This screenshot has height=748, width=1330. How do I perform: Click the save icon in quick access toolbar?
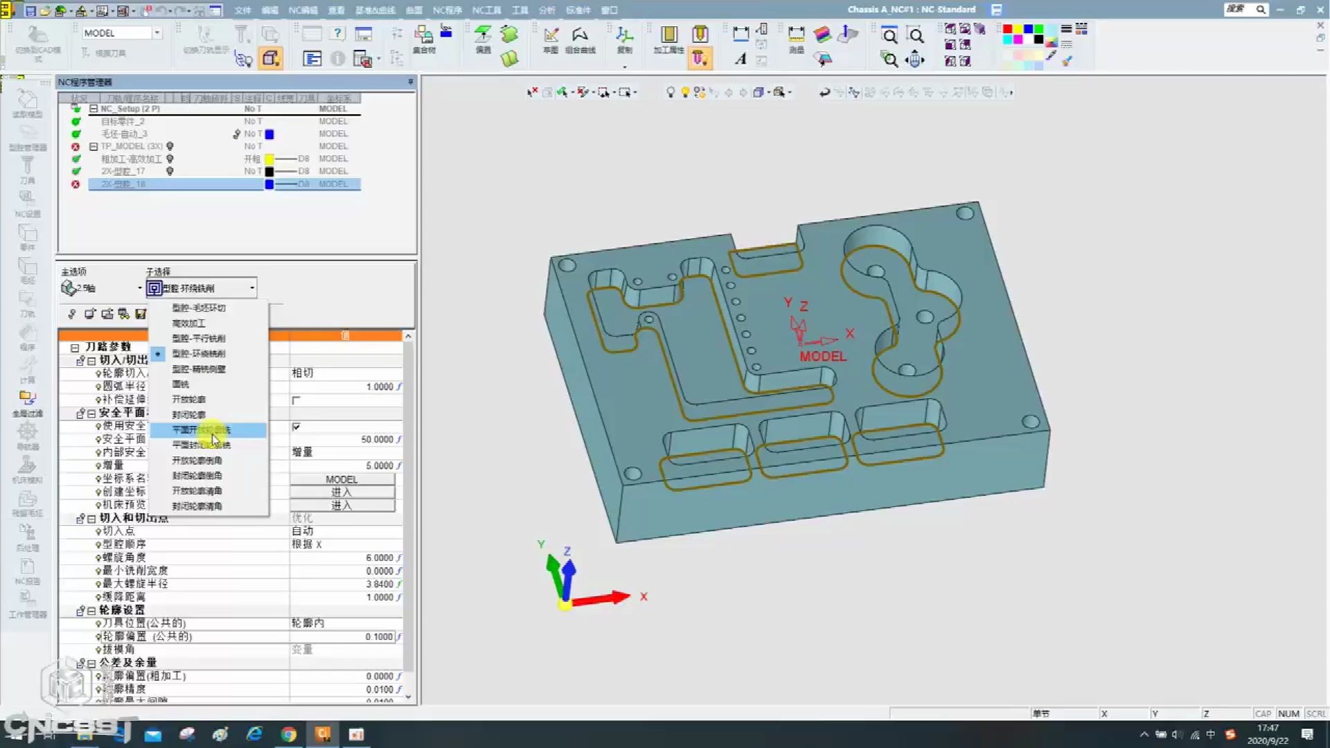[30, 10]
